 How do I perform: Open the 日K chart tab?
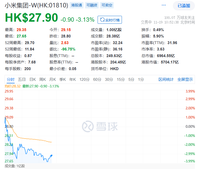[x=33, y=80]
